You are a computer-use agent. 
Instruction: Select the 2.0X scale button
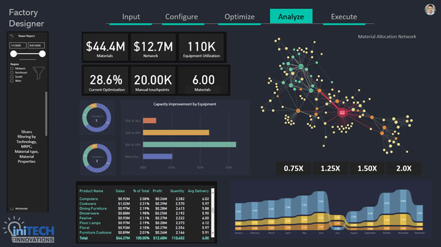403,168
